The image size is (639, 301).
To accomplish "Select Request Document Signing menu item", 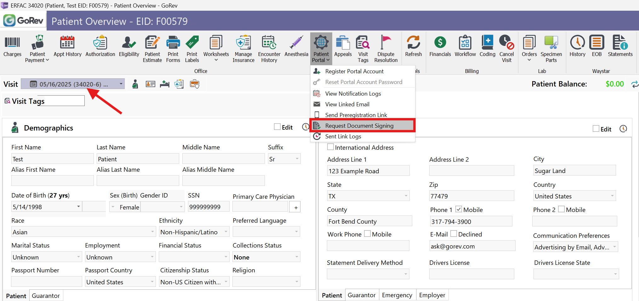I will 359,125.
